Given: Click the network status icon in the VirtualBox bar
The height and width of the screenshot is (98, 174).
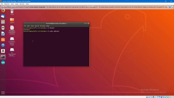Looking at the screenshot, I should tap(153, 97).
